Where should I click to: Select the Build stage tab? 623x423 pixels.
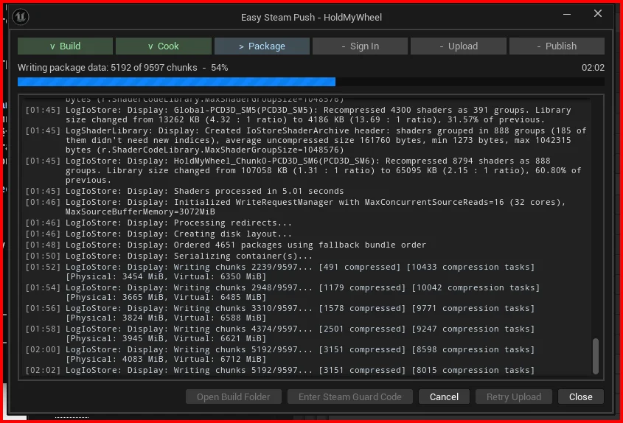click(x=65, y=46)
